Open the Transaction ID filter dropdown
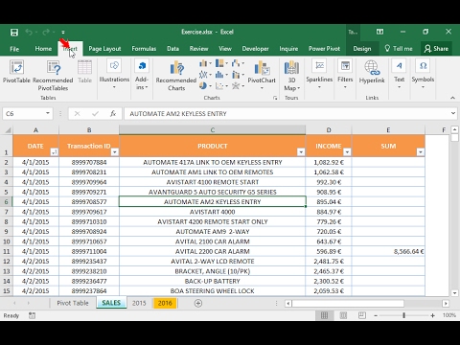Image resolution: width=460 pixels, height=345 pixels. tap(115, 152)
